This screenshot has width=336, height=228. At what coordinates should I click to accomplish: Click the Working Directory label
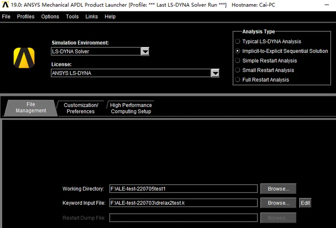83,189
